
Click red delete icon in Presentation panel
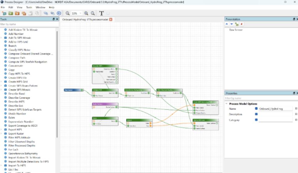[241, 24]
